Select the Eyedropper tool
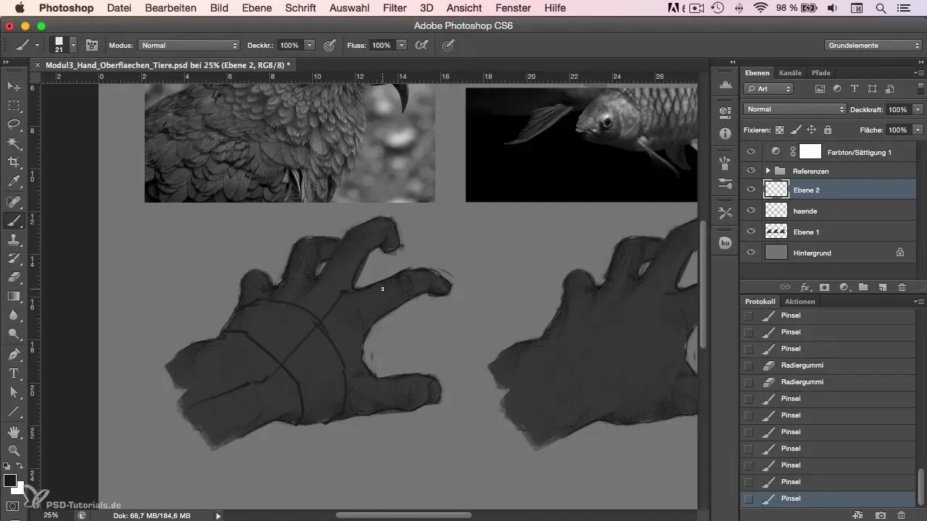Image resolution: width=927 pixels, height=521 pixels. pyautogui.click(x=14, y=181)
